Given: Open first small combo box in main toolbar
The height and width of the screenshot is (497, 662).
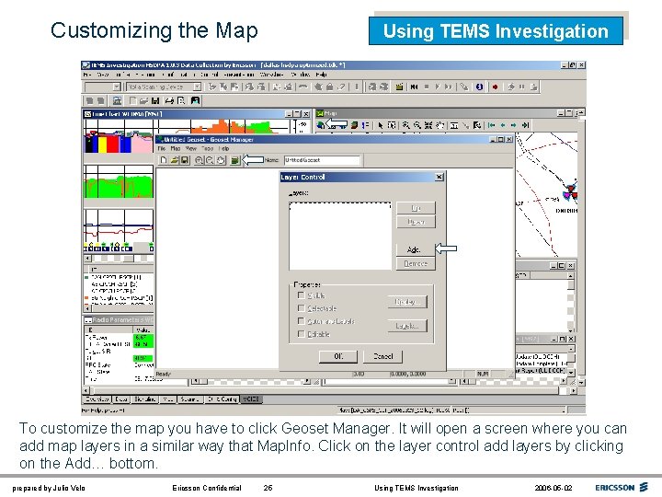Looking at the screenshot, I should [x=103, y=87].
